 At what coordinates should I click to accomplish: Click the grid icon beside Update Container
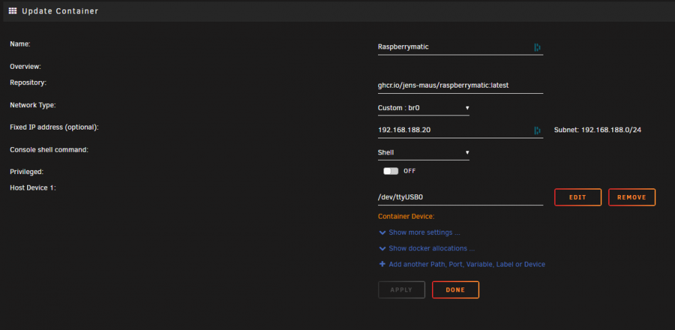(13, 11)
